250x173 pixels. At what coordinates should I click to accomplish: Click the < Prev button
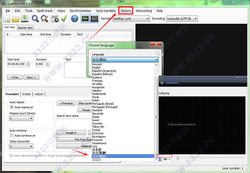(x=15, y=77)
